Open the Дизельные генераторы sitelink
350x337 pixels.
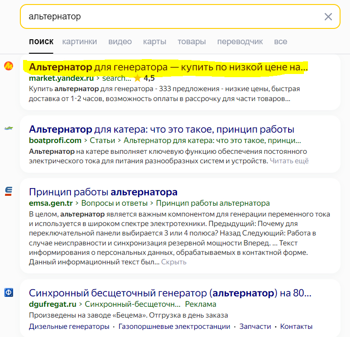69,327
